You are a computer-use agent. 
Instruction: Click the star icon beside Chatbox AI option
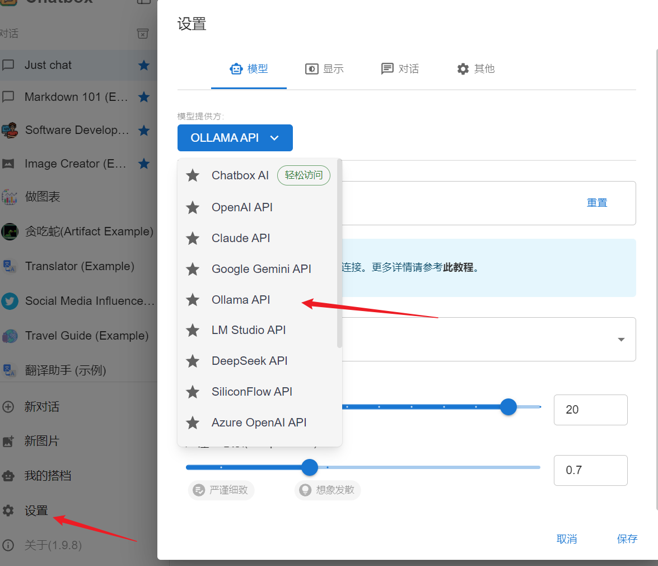pos(193,175)
